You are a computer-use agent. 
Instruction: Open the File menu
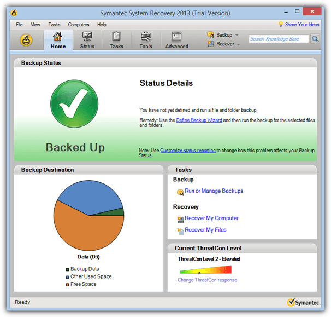(19, 25)
